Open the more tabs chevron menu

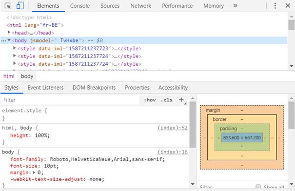point(235,6)
